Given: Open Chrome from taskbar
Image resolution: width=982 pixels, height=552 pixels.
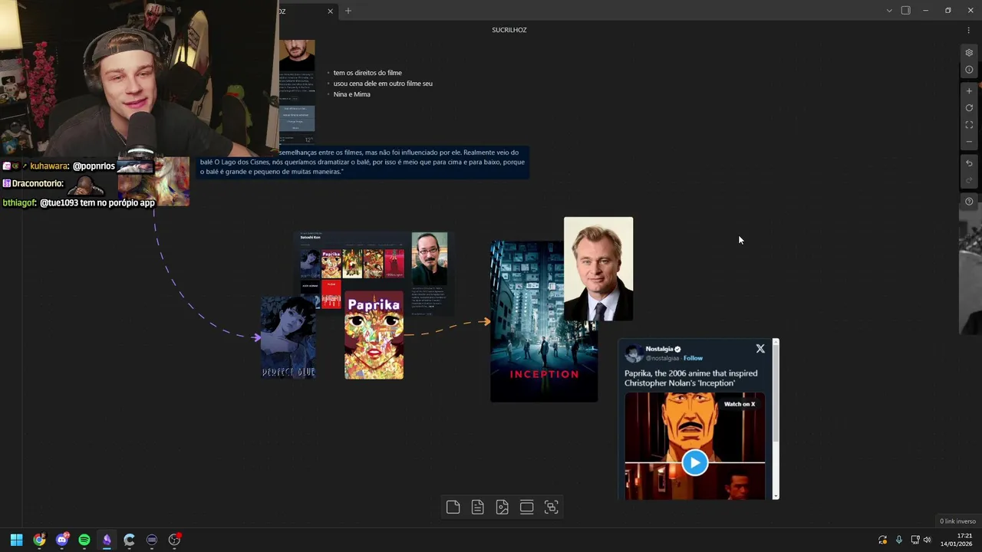Looking at the screenshot, I should [39, 540].
